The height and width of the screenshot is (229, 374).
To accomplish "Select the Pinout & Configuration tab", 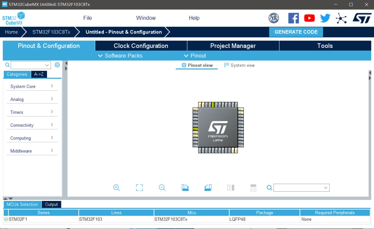I will point(49,46).
